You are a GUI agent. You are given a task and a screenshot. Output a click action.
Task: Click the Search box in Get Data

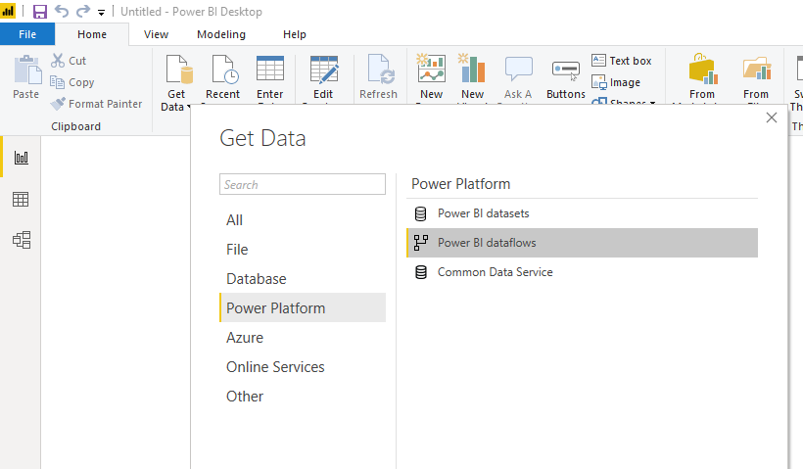303,184
